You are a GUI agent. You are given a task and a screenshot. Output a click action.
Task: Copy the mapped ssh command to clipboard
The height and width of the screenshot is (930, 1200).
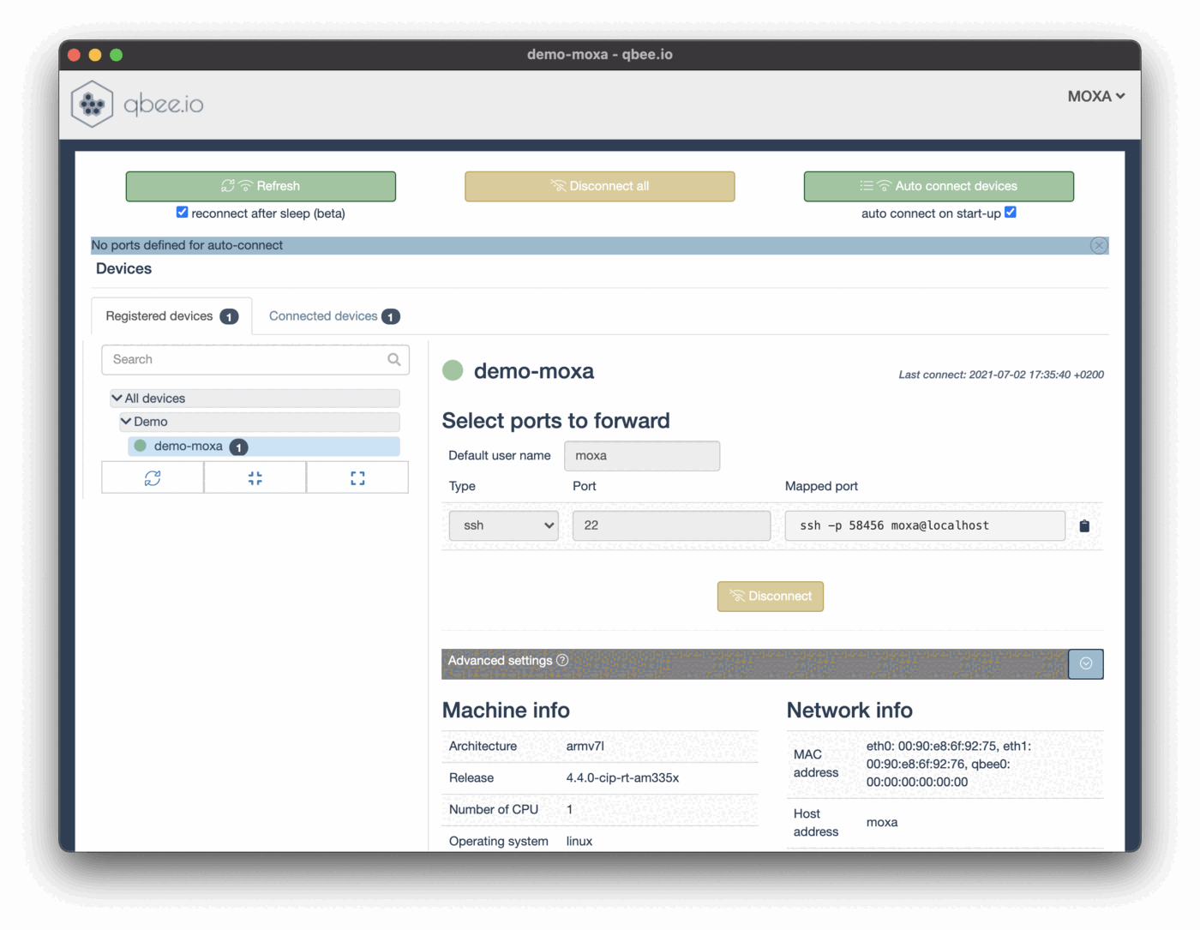coord(1084,526)
